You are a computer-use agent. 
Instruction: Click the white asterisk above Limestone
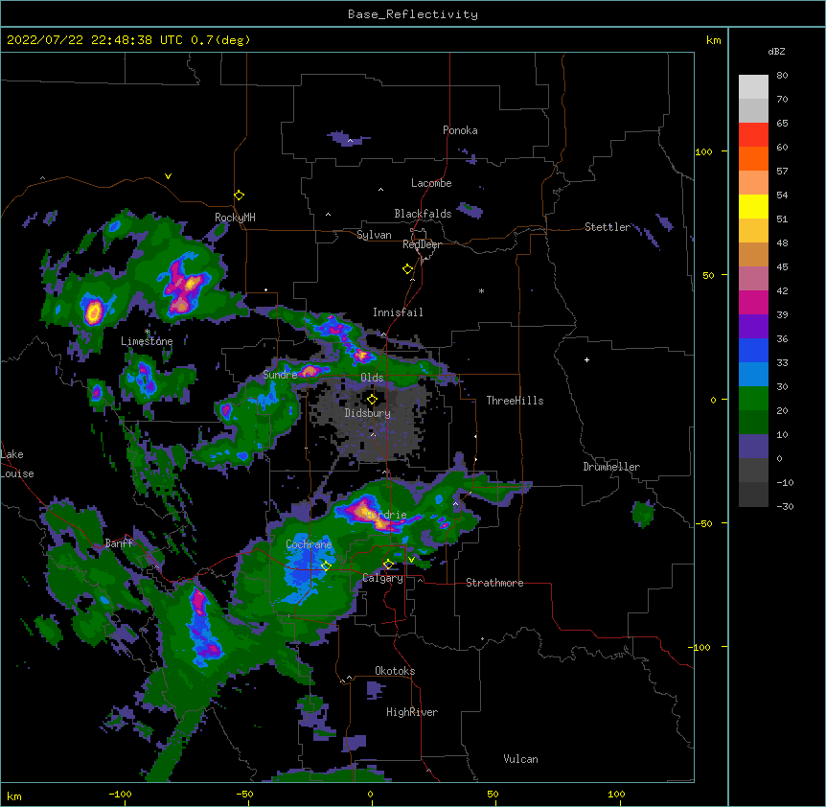point(147,332)
